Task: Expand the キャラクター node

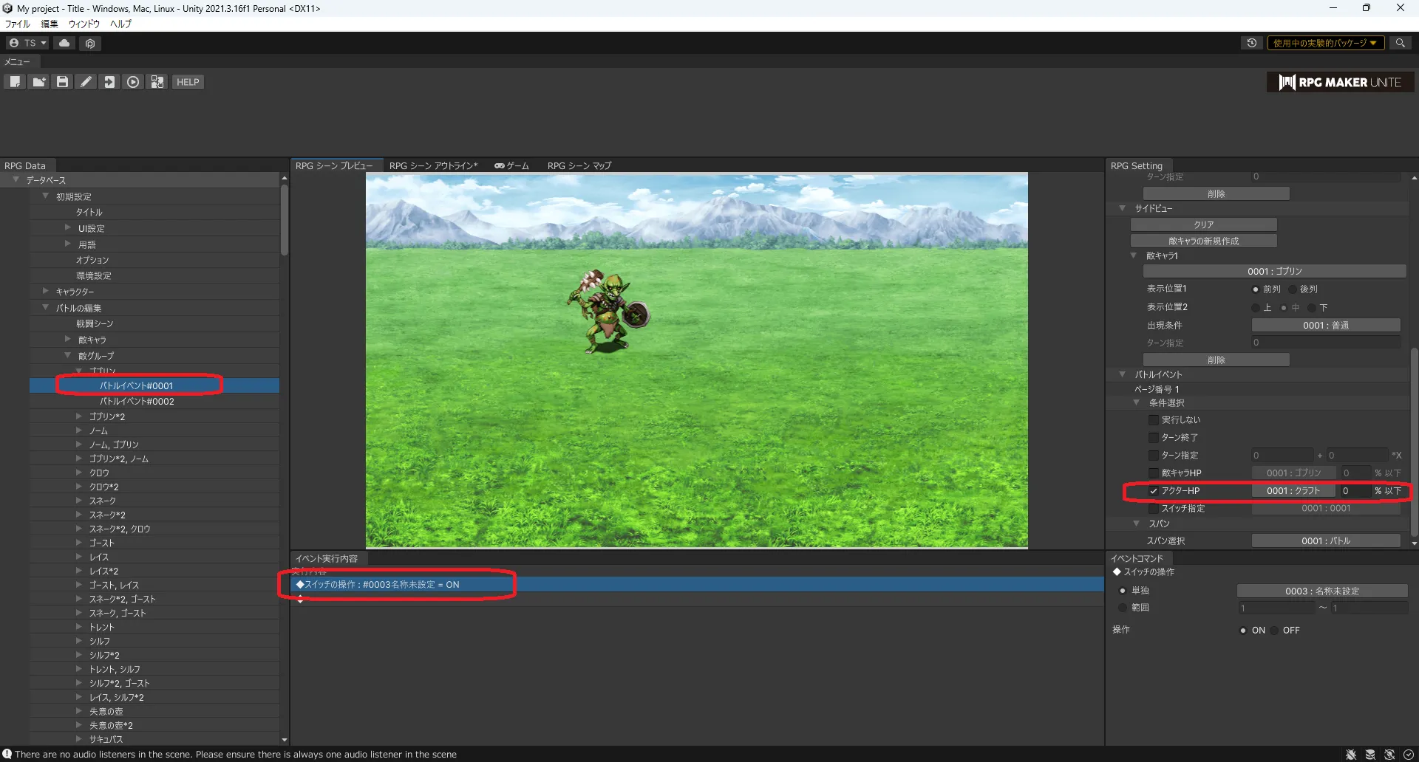Action: pos(46,291)
